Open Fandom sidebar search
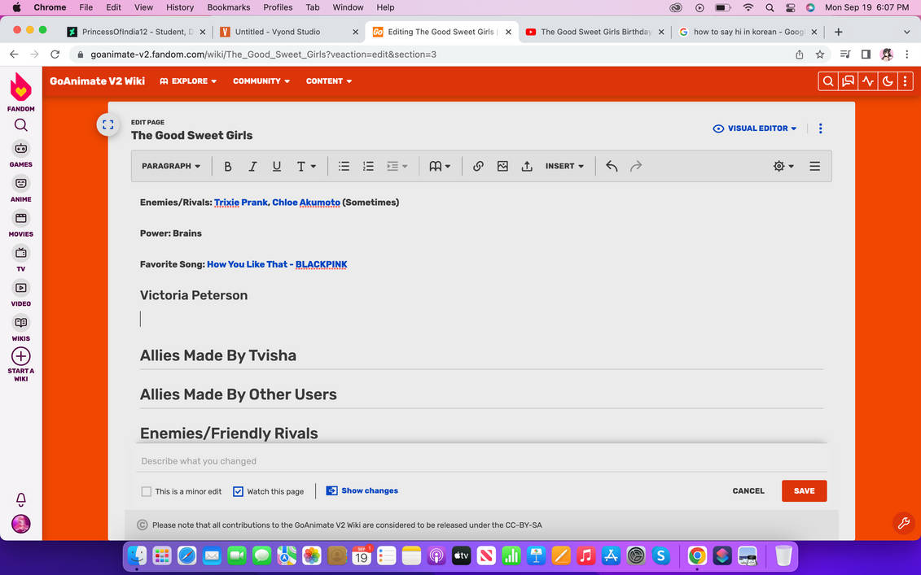This screenshot has height=575, width=921. [21, 125]
